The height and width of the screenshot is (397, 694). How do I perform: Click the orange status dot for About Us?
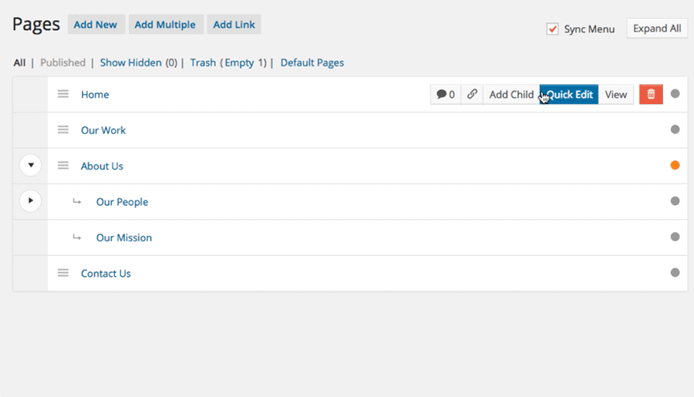coord(675,165)
